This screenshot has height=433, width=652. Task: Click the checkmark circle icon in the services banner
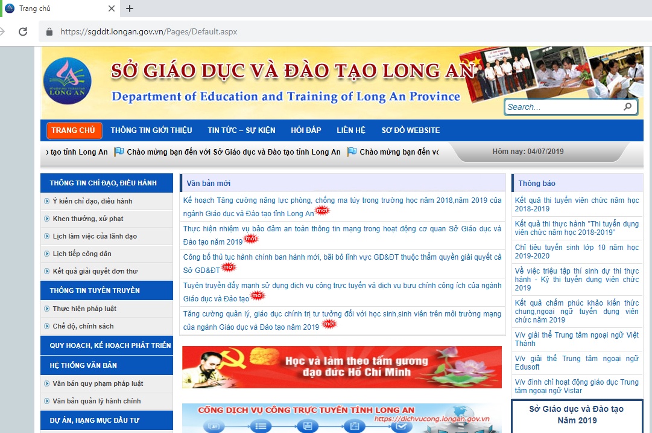click(402, 426)
